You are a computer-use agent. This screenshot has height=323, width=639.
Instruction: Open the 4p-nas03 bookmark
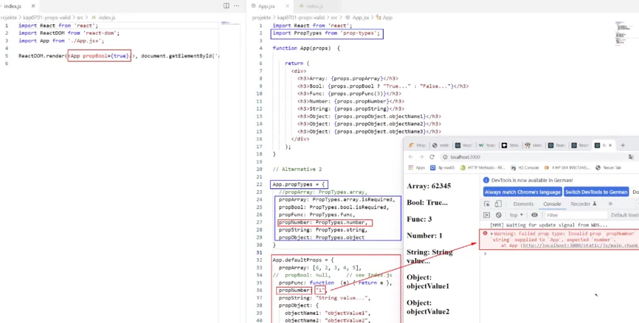(442, 167)
